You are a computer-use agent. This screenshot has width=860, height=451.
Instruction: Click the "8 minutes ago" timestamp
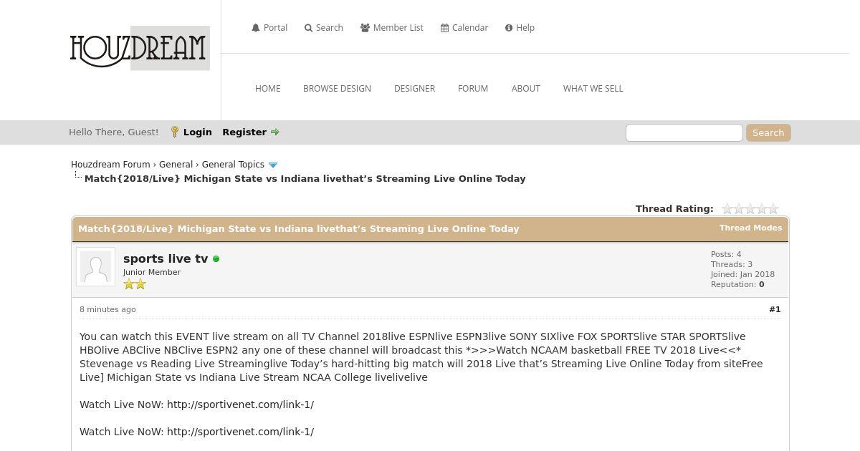pyautogui.click(x=107, y=309)
